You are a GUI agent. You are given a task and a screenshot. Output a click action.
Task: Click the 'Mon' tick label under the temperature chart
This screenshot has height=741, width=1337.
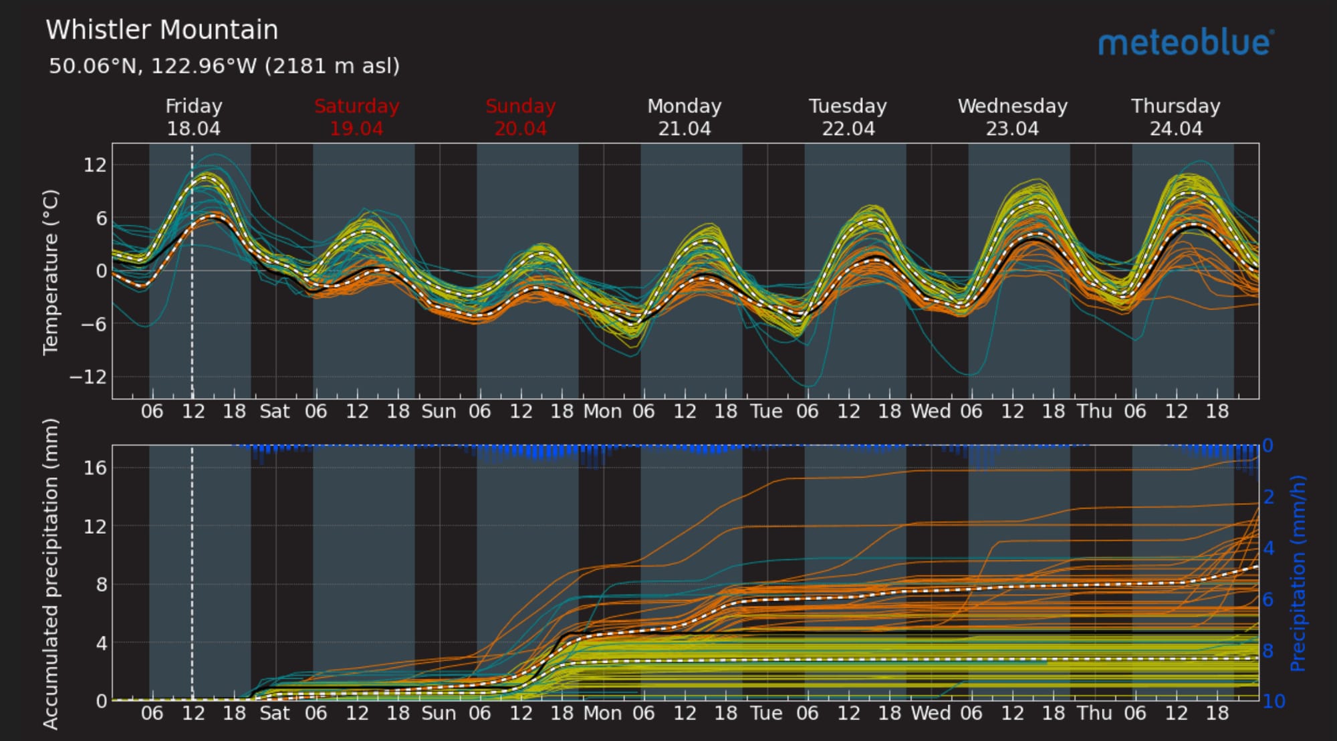coord(602,412)
